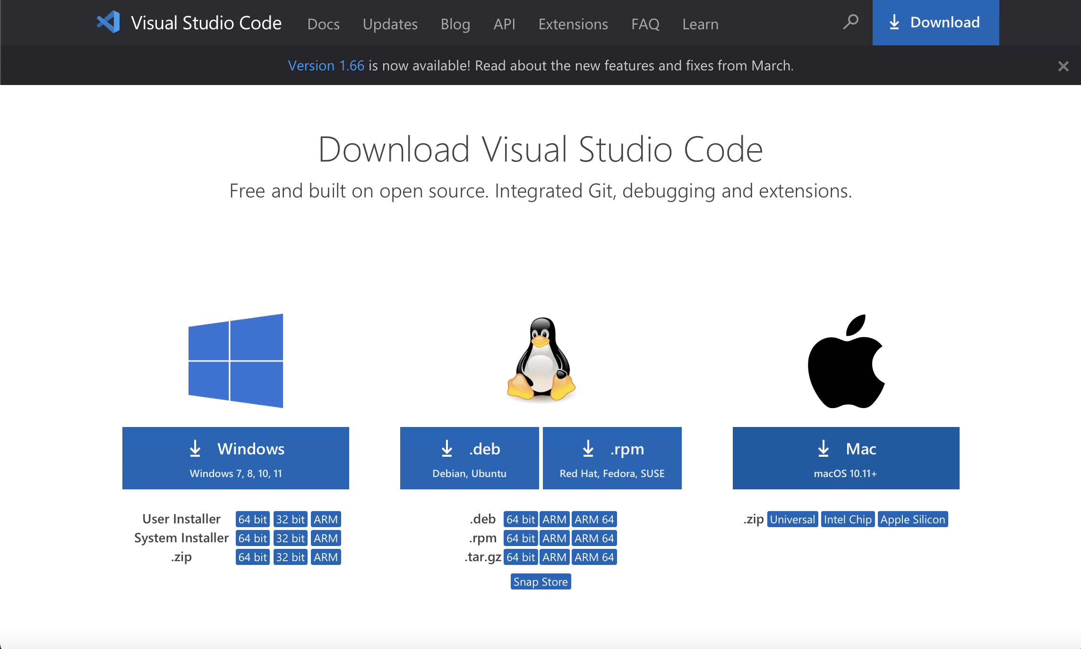
Task: Select Linux .rpm ARM 64
Action: [594, 538]
